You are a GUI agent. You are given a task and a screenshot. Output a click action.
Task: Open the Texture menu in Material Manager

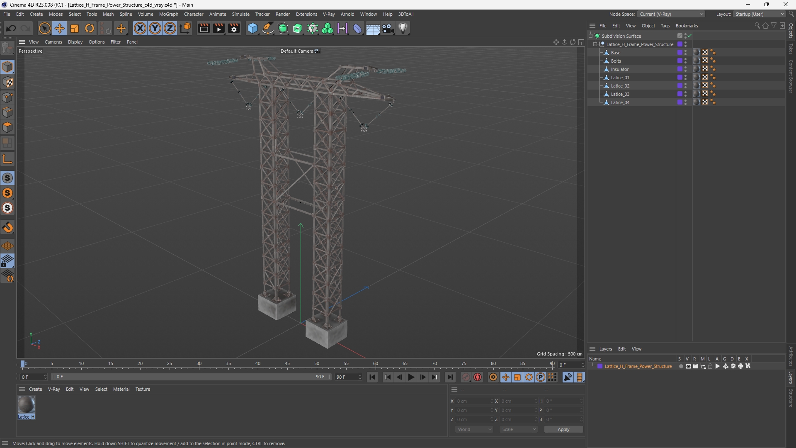coord(143,389)
